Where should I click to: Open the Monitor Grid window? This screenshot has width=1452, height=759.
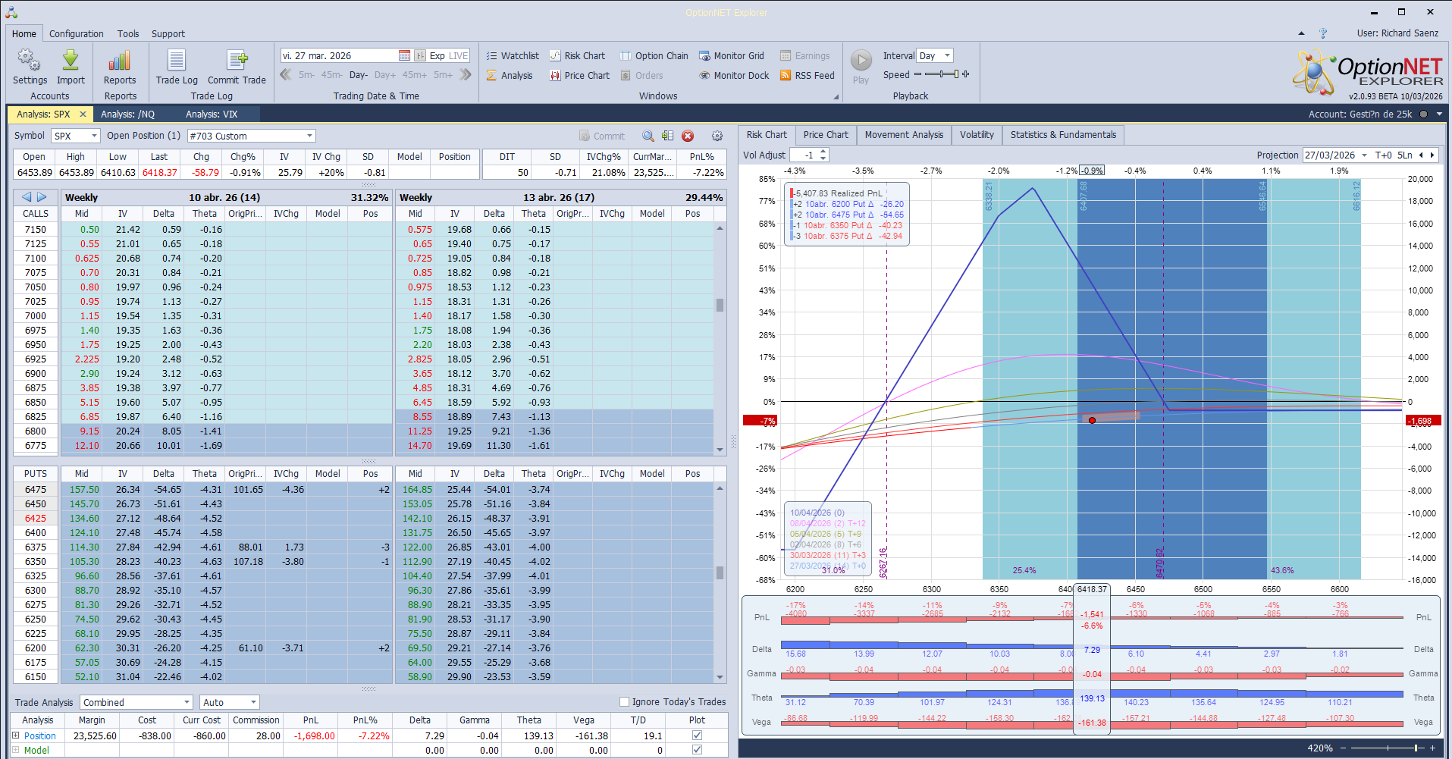coord(732,55)
